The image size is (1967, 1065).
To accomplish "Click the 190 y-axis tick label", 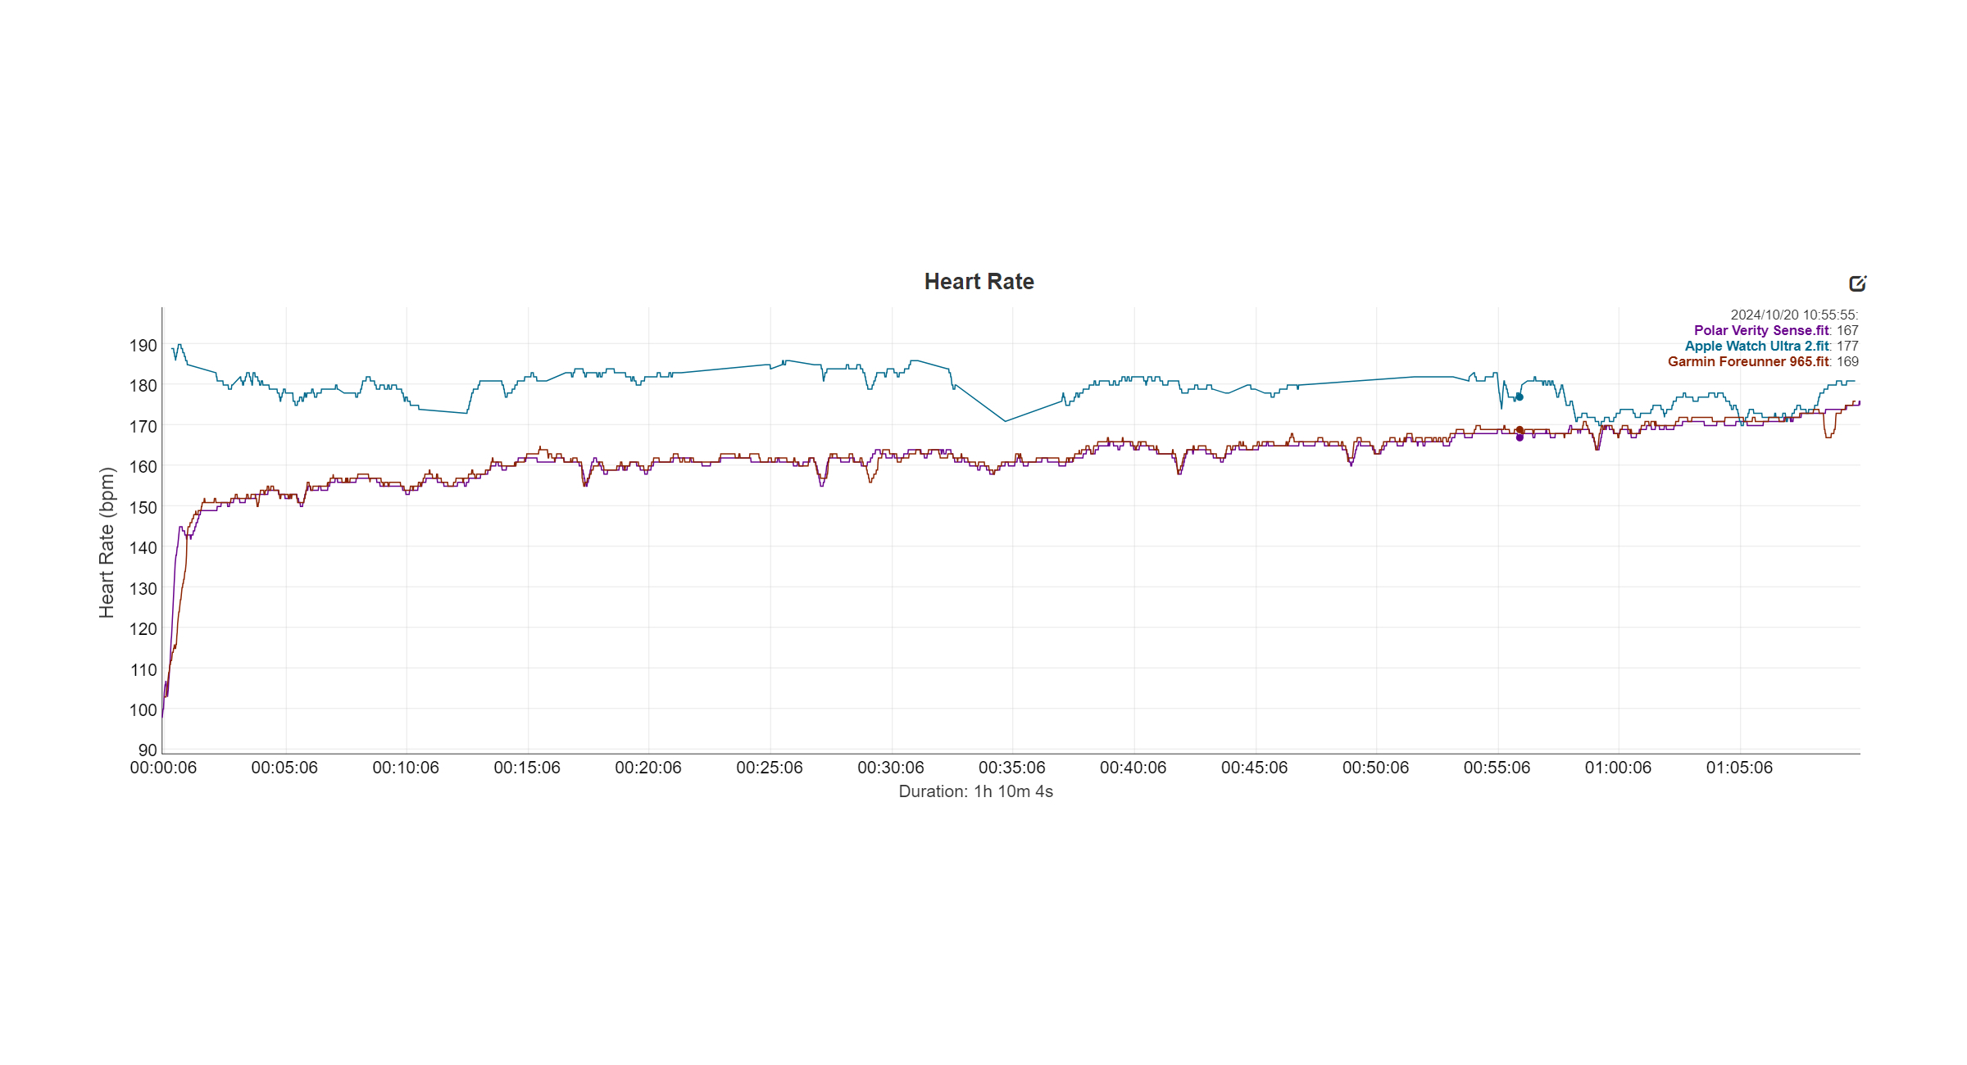I will click(143, 345).
